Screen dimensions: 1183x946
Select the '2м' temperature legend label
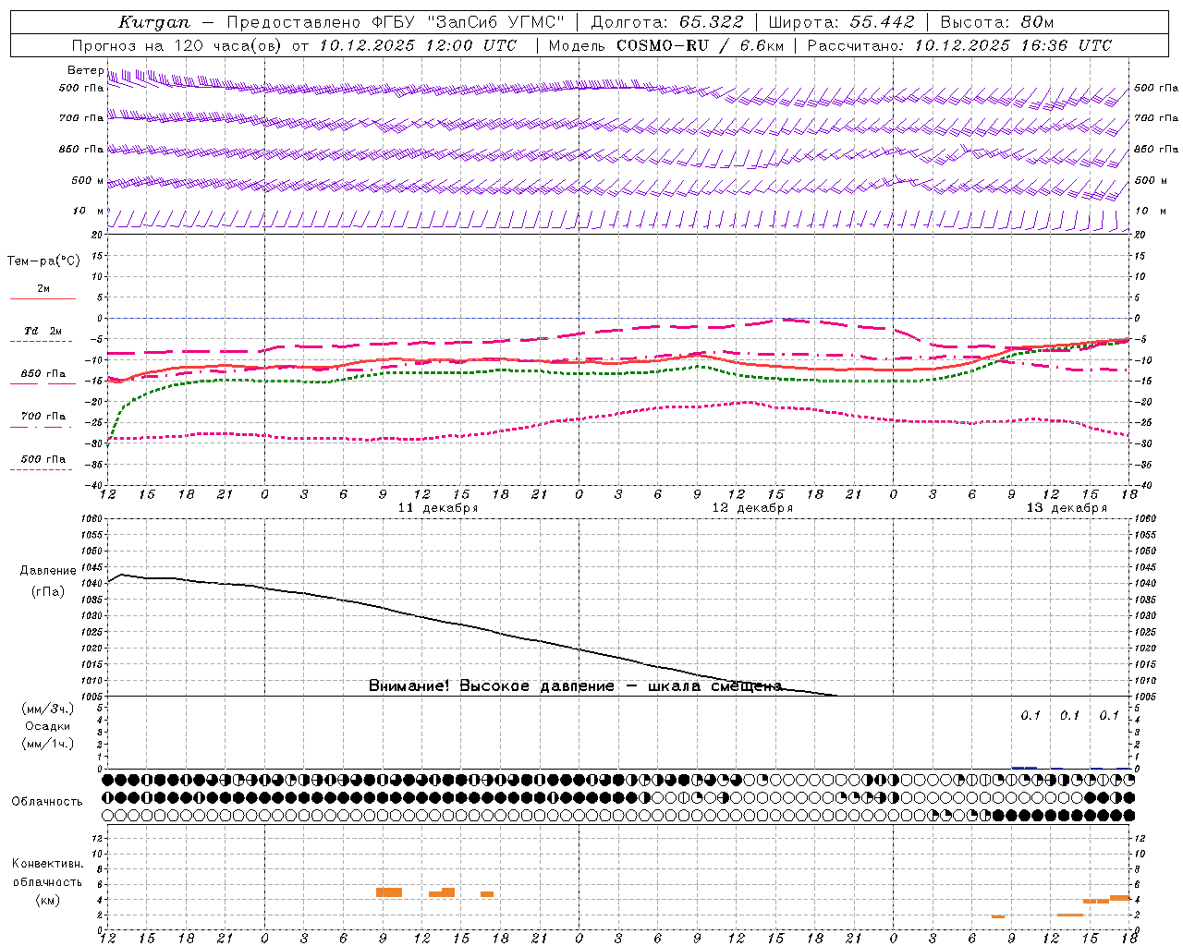[43, 288]
